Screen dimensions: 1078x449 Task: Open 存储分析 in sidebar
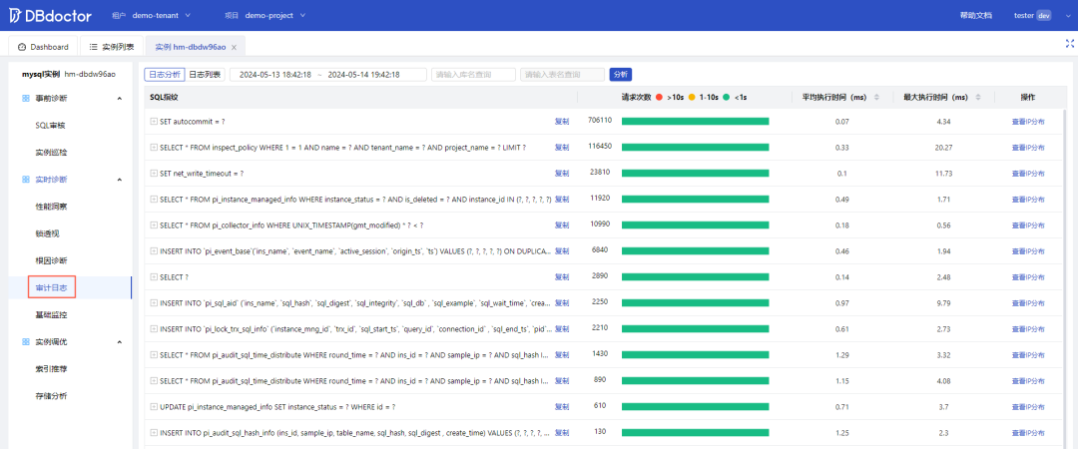click(51, 396)
